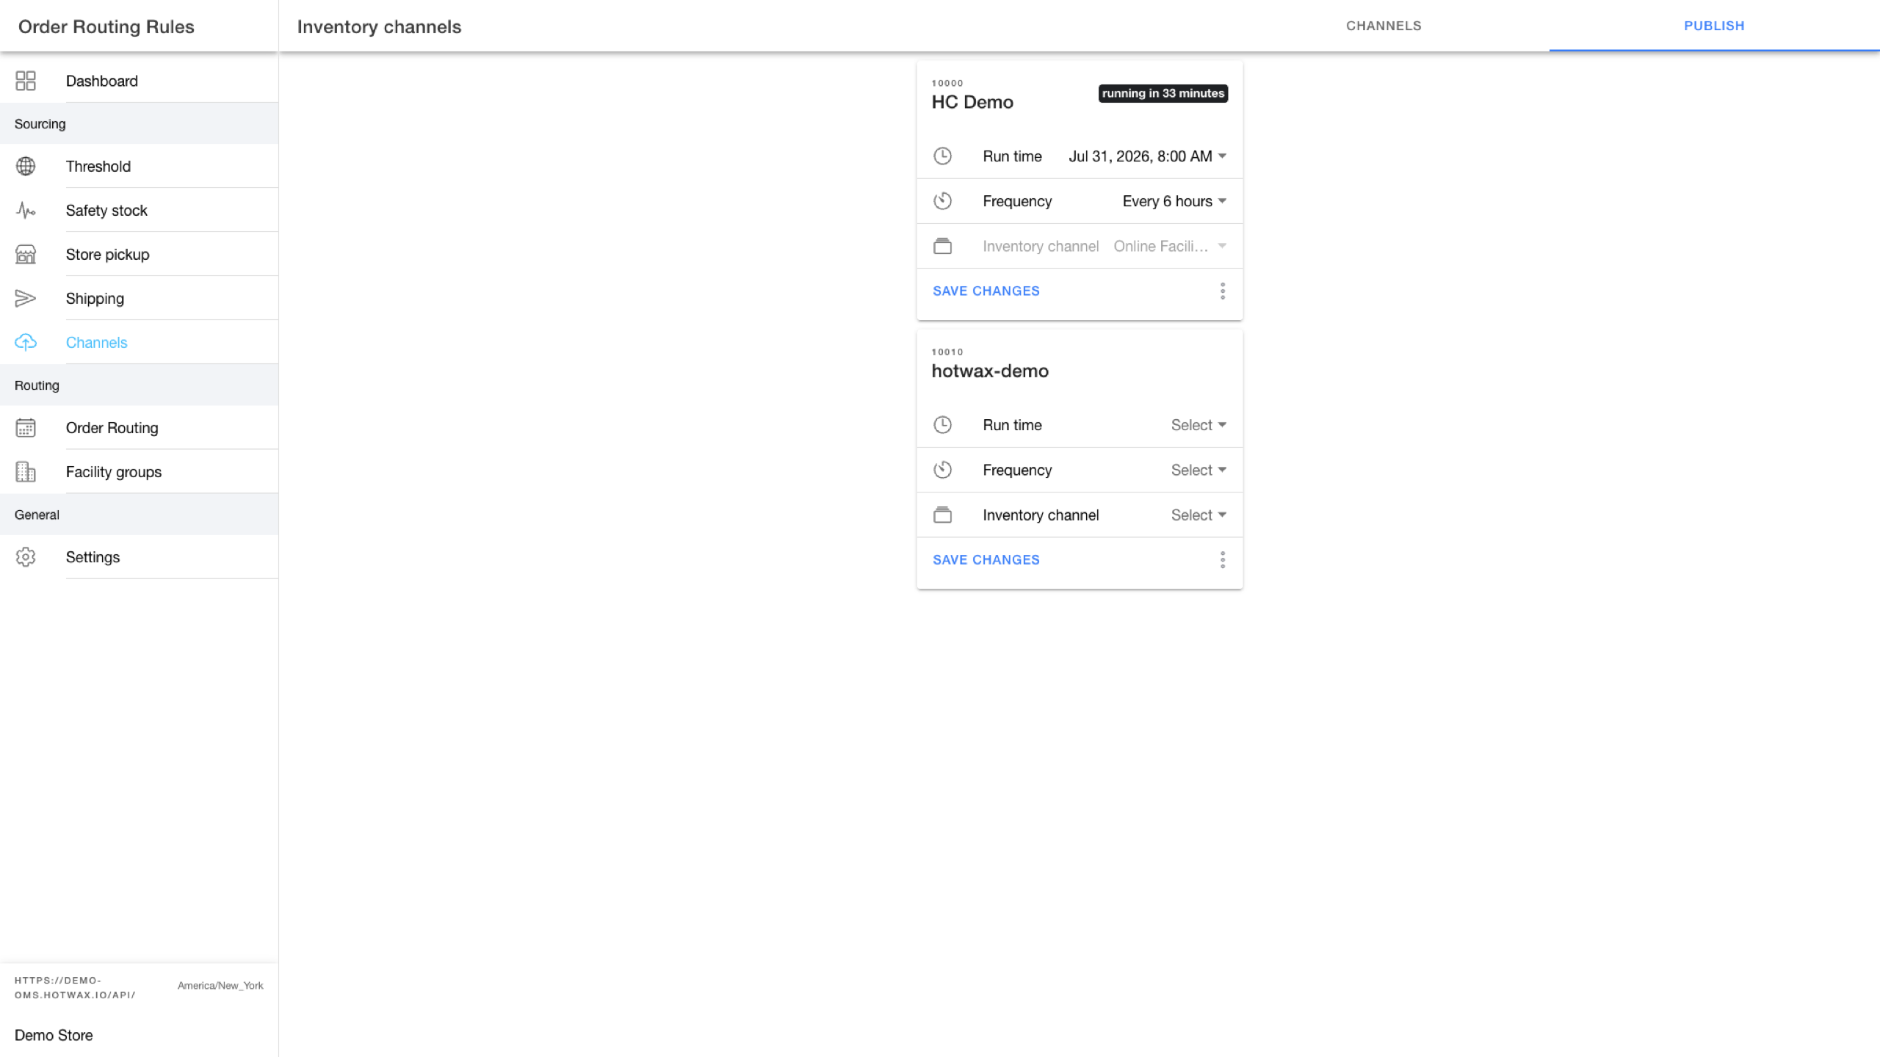Click the hotwax-demo Inventory channel icon
The width and height of the screenshot is (1880, 1057).
942,515
